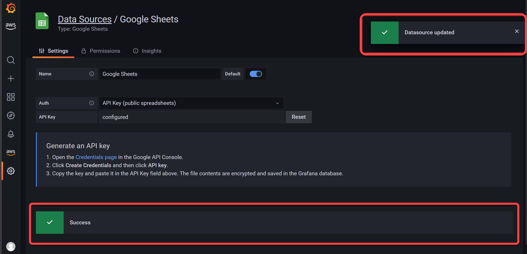Viewport: 527px width, 254px height.
Task: Open the Grafana home logo
Action: pos(11,8)
